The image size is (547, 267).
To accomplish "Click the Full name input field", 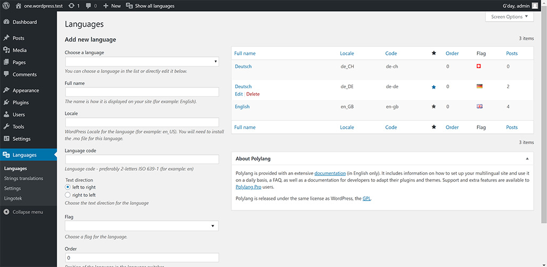I will pos(142,92).
